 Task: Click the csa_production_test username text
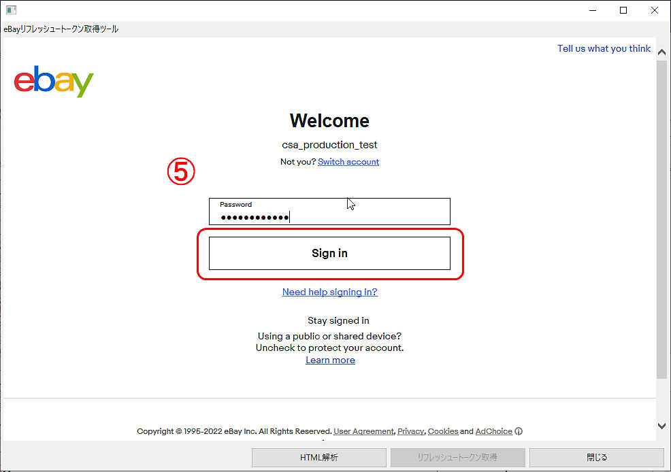coord(329,145)
